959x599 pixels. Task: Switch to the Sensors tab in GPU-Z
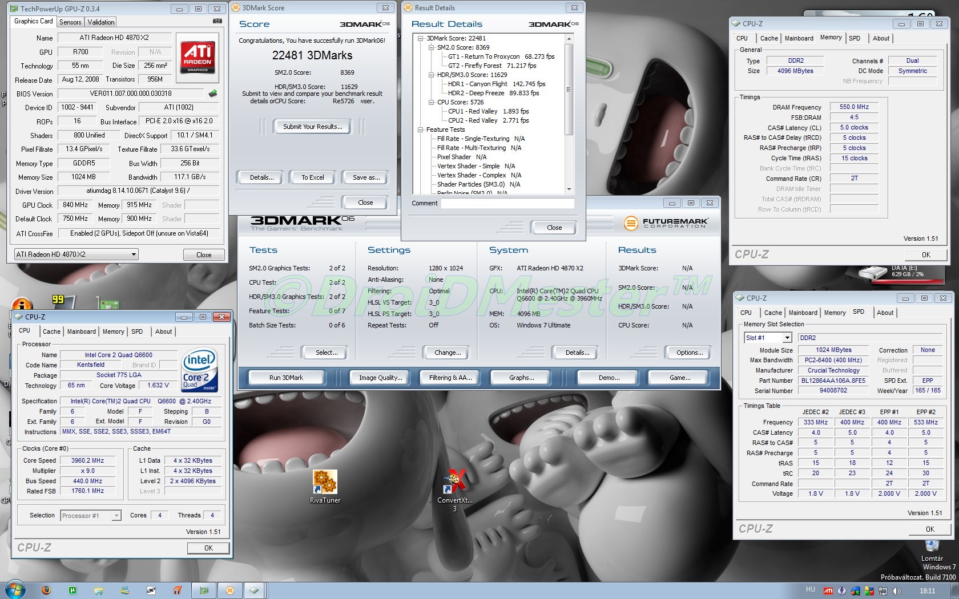coord(70,22)
